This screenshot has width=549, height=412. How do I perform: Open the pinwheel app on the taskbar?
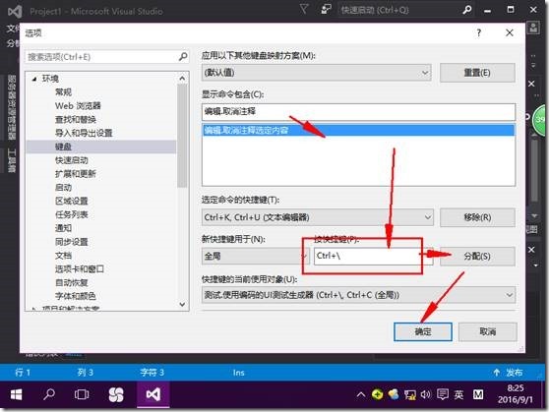tap(116, 394)
